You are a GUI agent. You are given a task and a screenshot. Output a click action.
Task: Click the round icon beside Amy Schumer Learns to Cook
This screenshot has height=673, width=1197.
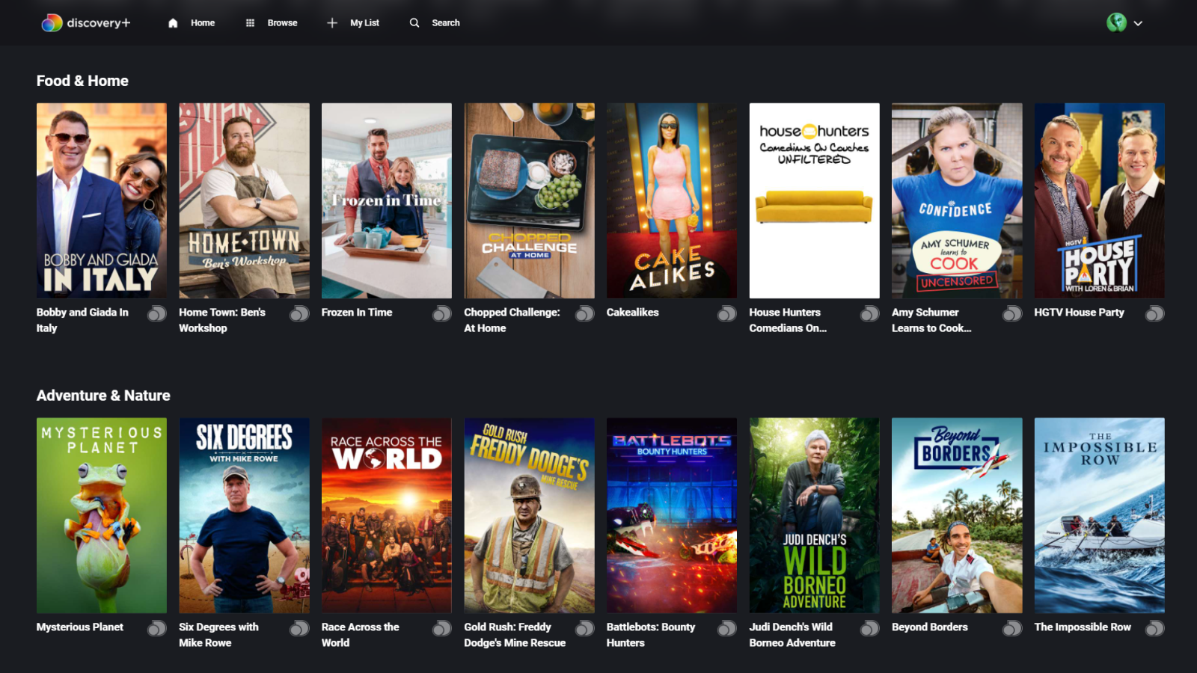click(1012, 313)
